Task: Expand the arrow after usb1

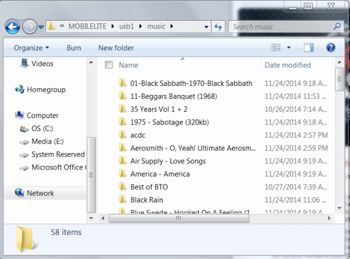Action: 140,26
